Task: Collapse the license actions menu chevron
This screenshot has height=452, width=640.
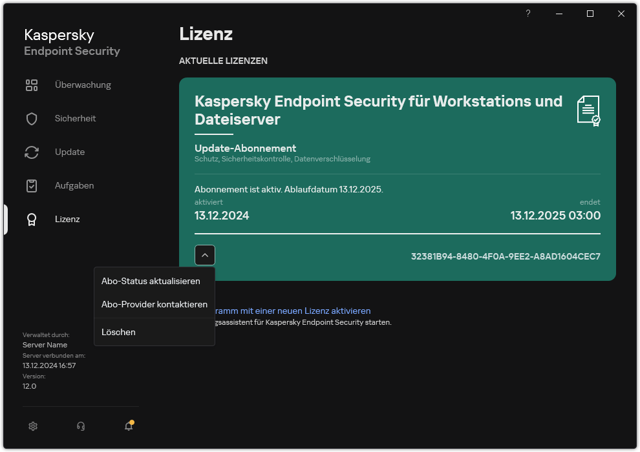Action: [x=205, y=255]
